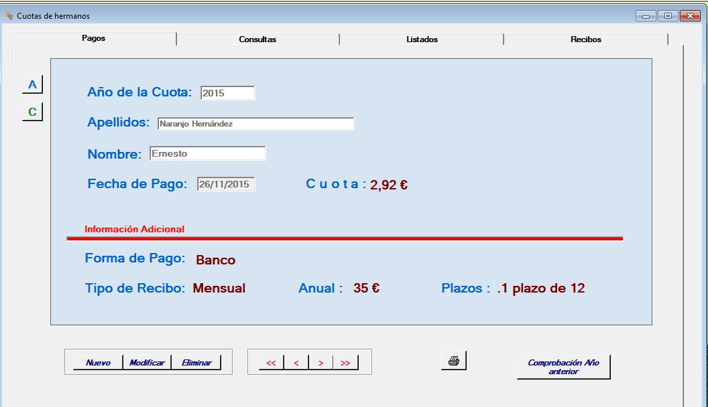Viewport: 708px width, 407px height.
Task: Open the Listados tab
Action: coord(422,39)
